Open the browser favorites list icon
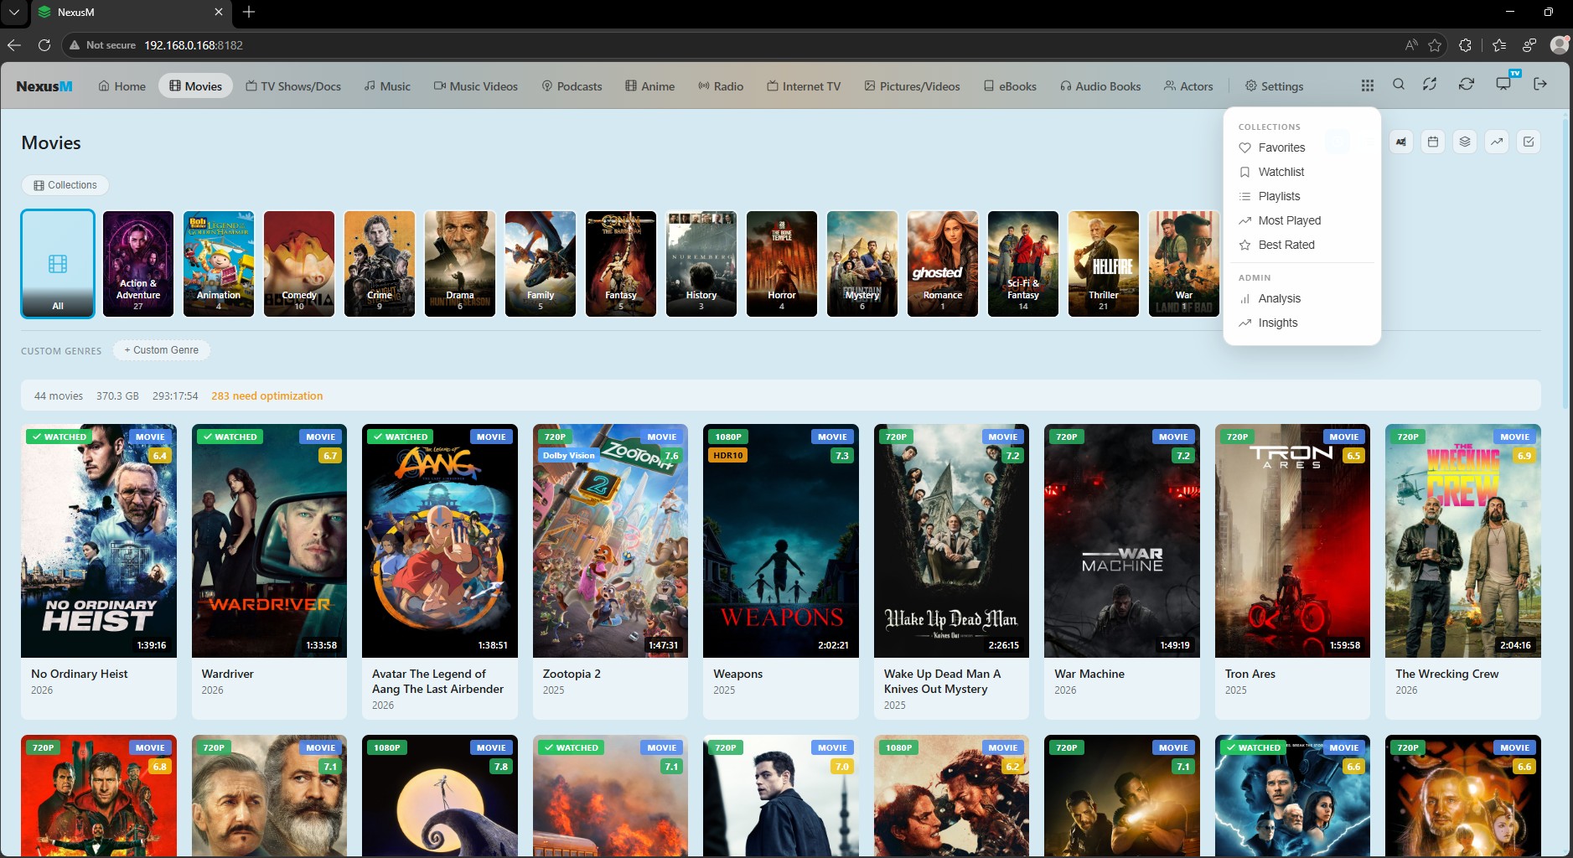 tap(1499, 45)
